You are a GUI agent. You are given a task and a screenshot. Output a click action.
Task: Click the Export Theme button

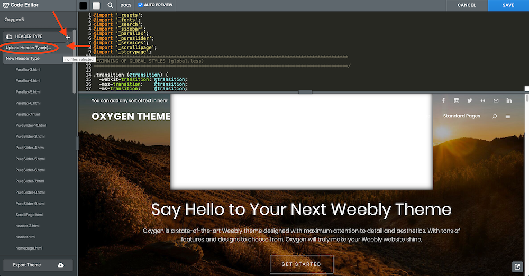point(38,265)
